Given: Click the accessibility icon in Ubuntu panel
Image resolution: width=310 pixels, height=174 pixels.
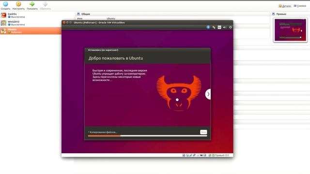Looking at the screenshot, I should click(x=208, y=27).
